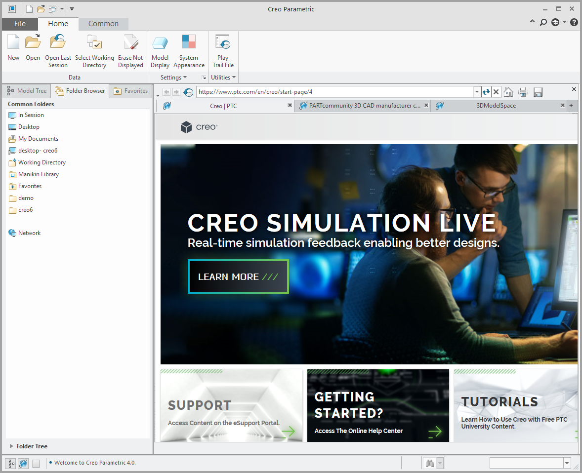Open the URL address history dropdown

tap(477, 92)
